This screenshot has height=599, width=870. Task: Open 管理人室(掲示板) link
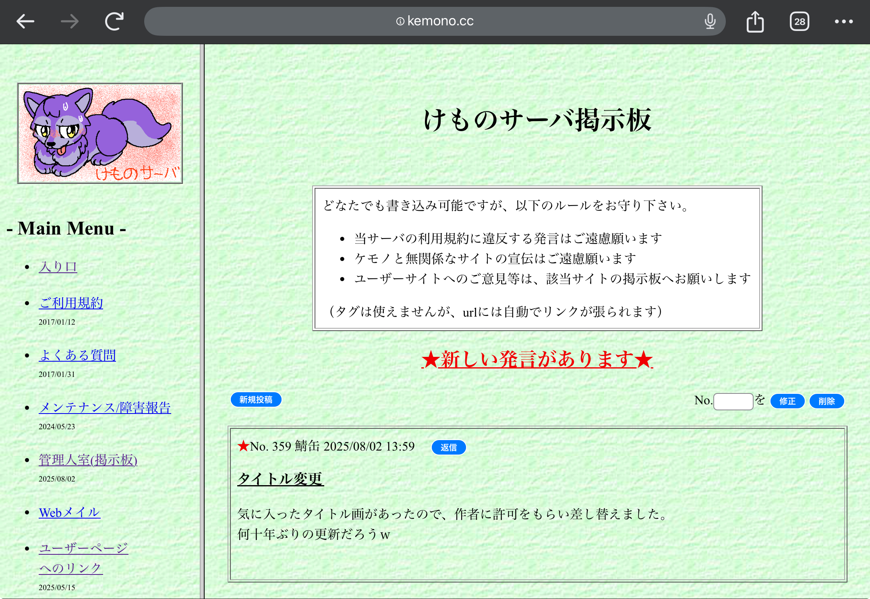pyautogui.click(x=88, y=460)
